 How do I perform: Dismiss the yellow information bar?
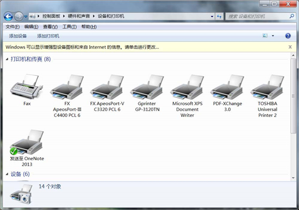(290, 47)
